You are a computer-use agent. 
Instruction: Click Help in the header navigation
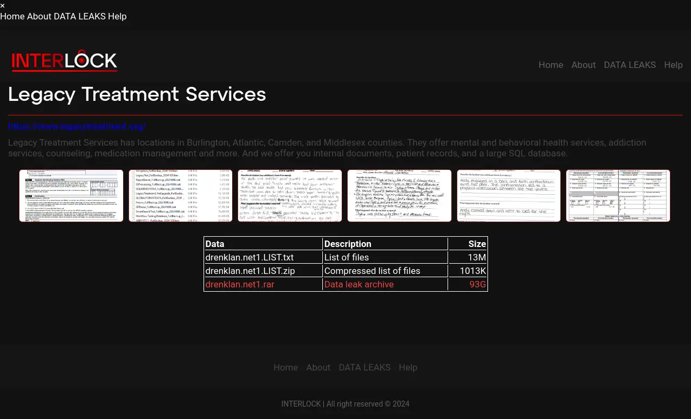(673, 65)
